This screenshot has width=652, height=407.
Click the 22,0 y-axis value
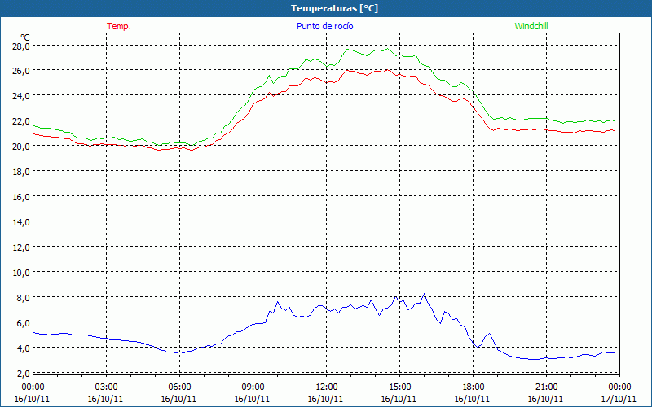(20, 121)
